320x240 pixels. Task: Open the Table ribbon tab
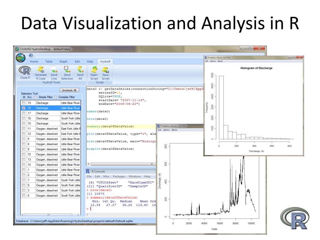[x=49, y=62]
